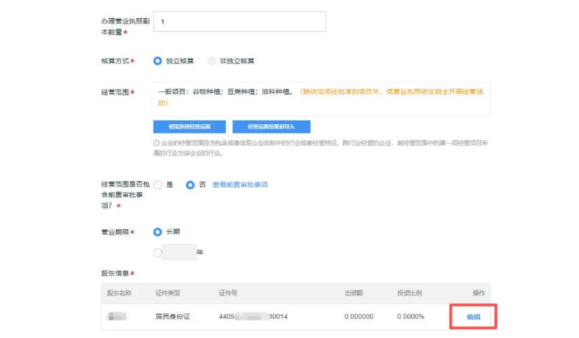Select the fixed-years business term radio
Image resolution: width=579 pixels, height=338 pixels.
[158, 252]
